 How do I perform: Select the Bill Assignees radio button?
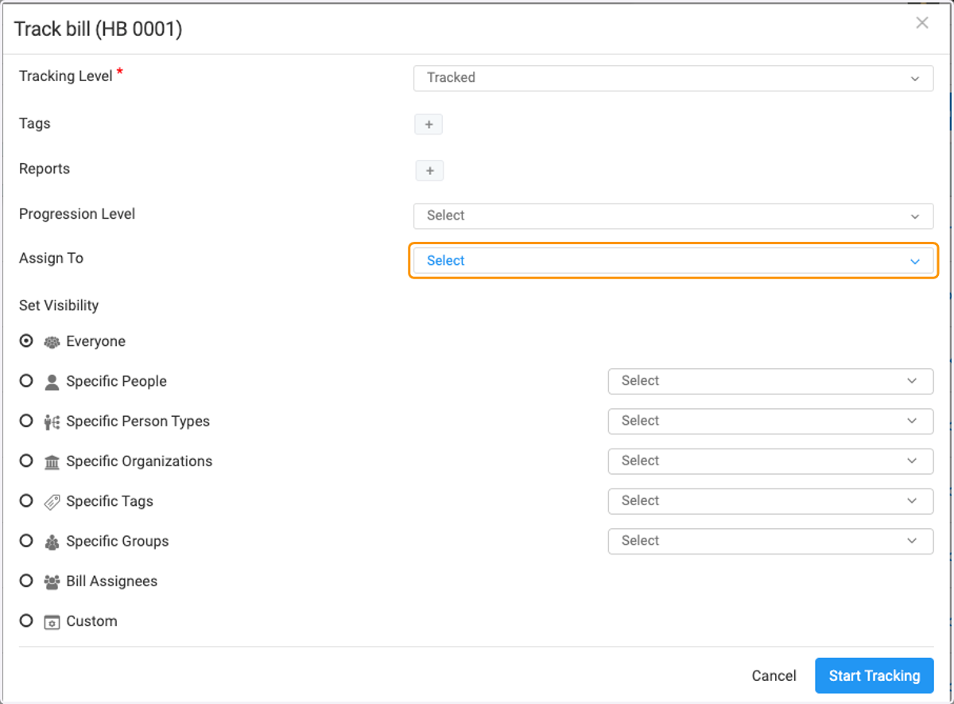click(26, 580)
